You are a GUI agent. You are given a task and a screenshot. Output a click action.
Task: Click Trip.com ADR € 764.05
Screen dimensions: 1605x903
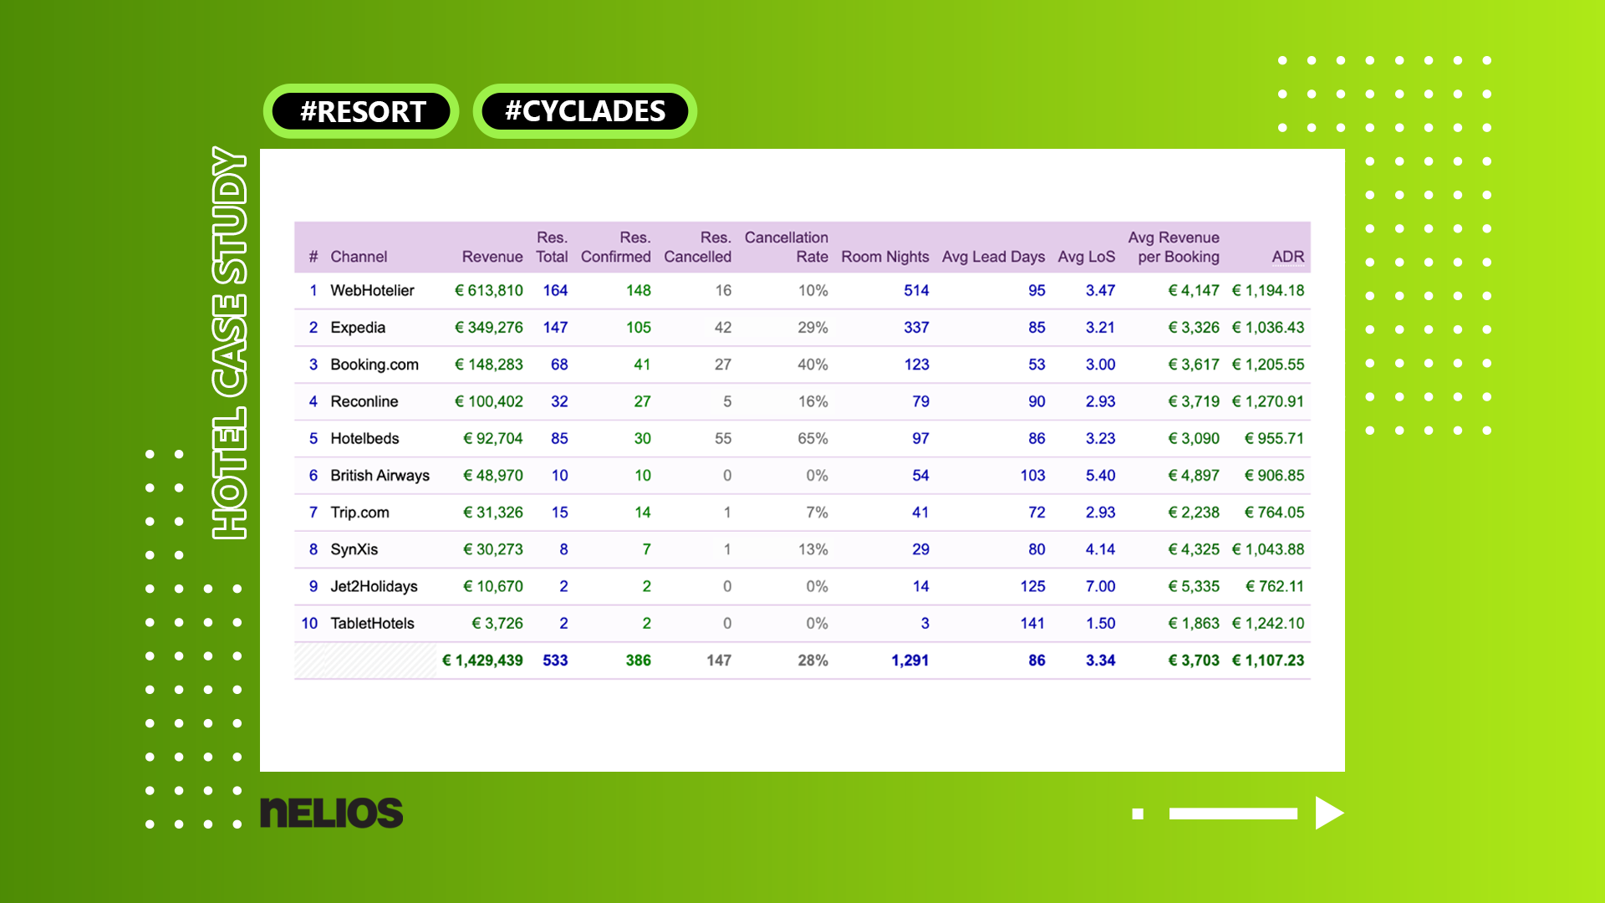click(1274, 513)
